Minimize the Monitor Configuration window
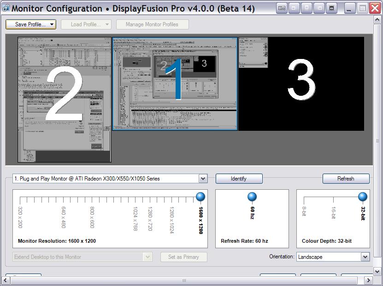The width and height of the screenshot is (383, 286). [x=350, y=8]
